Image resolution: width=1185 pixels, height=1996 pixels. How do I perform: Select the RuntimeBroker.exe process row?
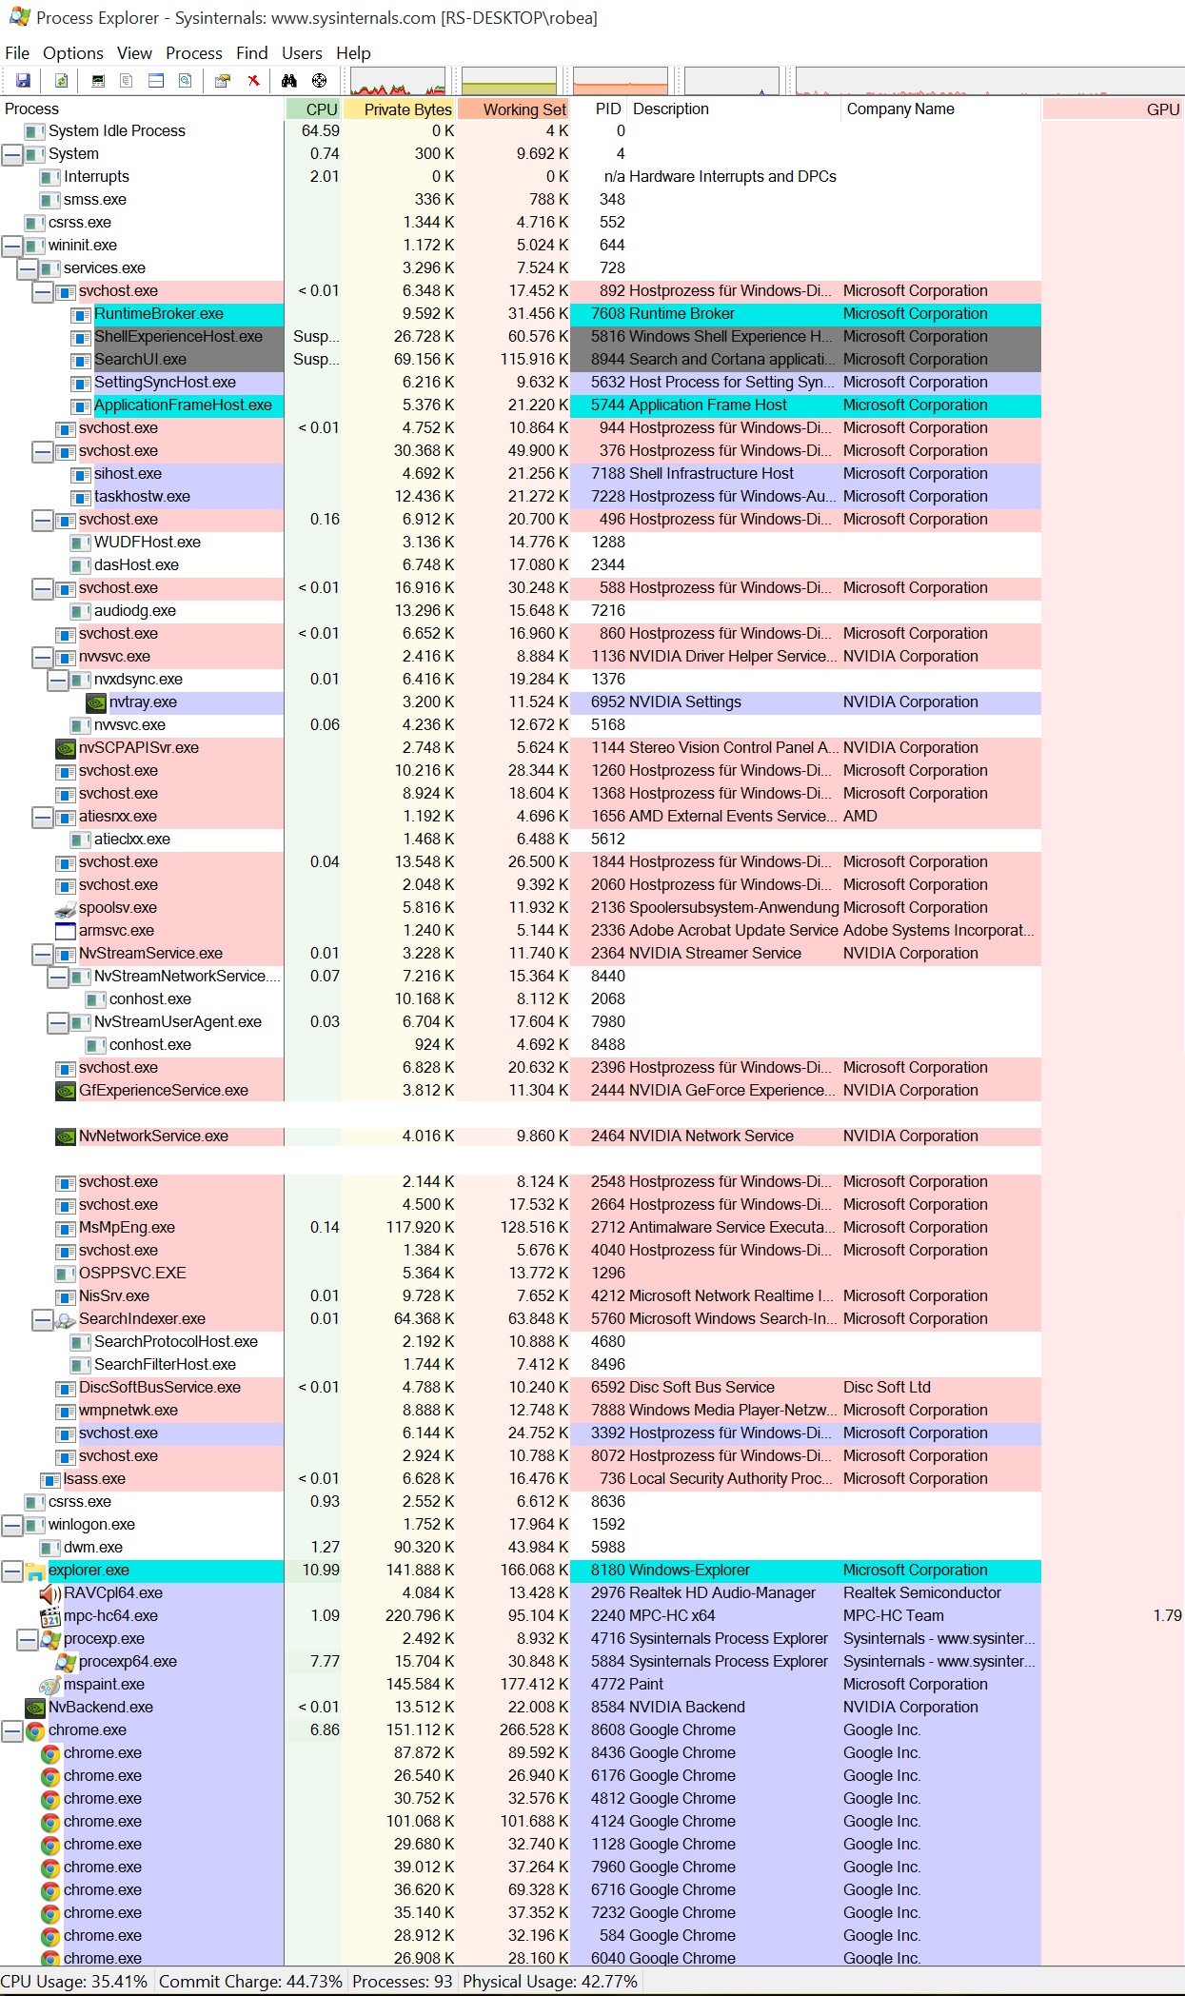pyautogui.click(x=521, y=314)
